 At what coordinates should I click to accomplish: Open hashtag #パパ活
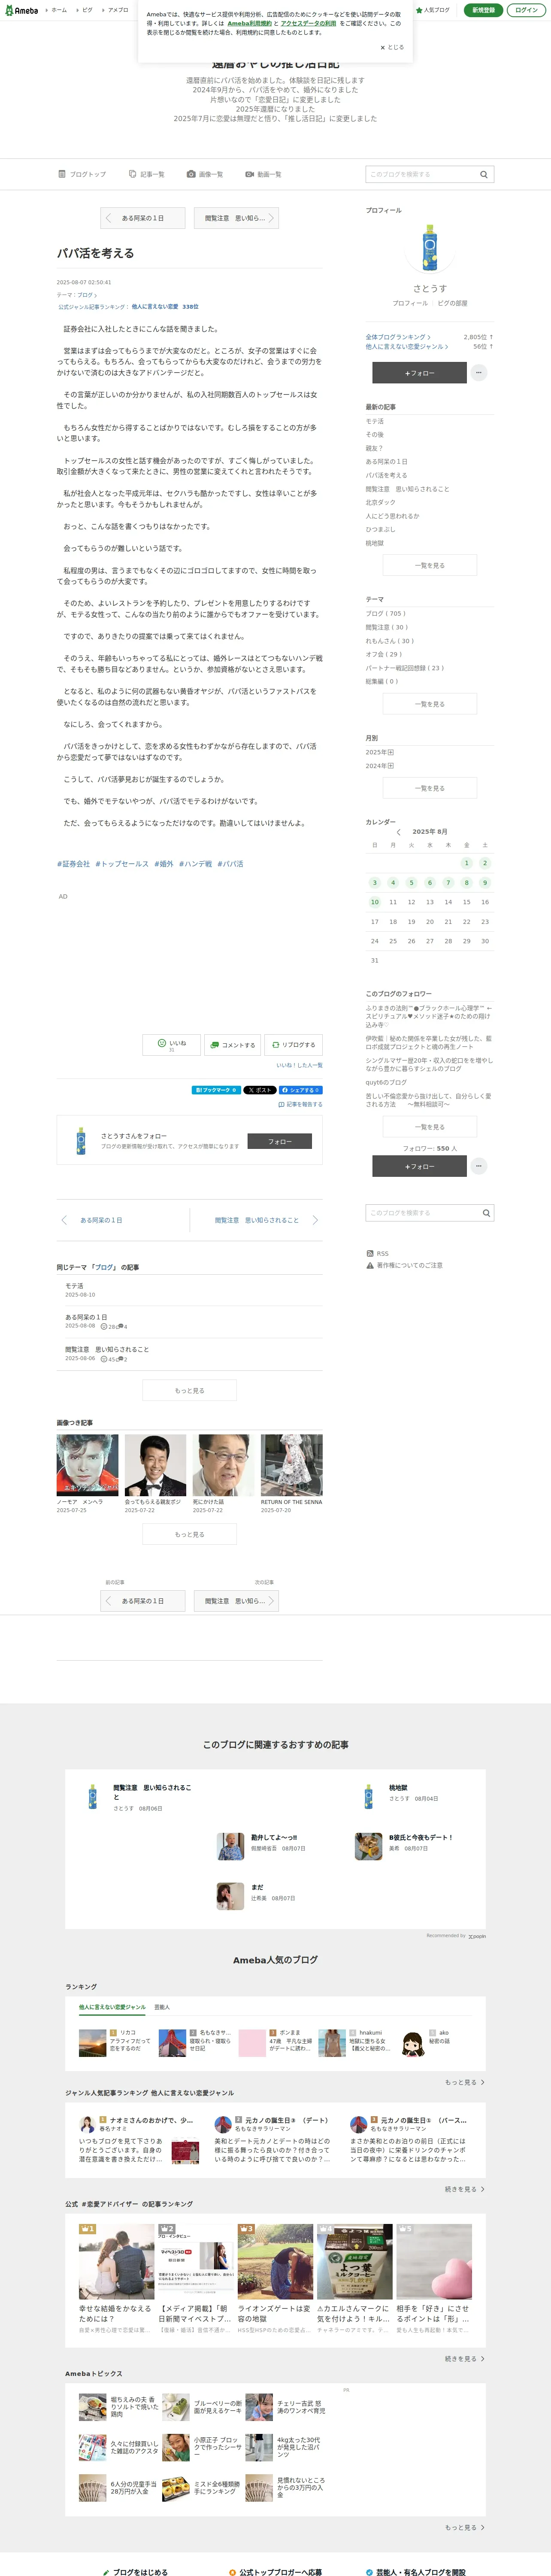click(230, 864)
